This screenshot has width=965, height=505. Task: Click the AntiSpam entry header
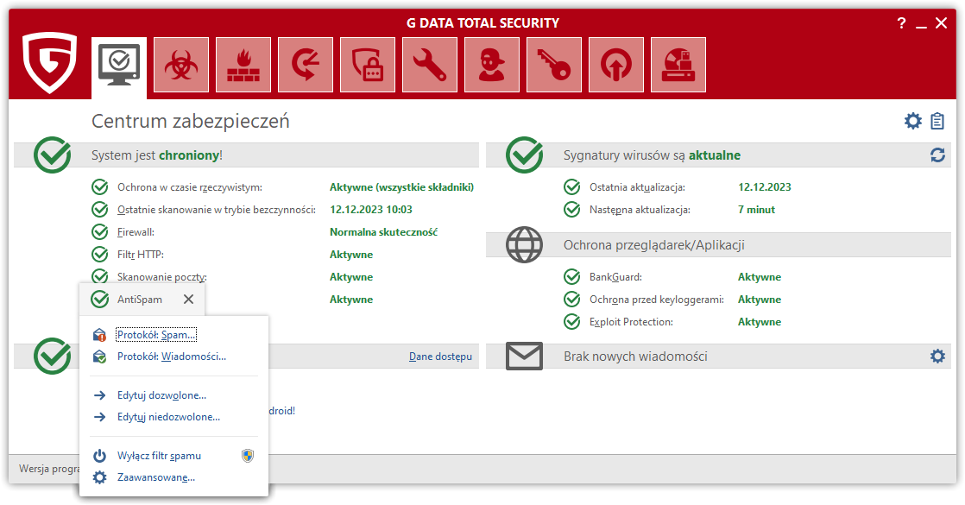tap(140, 300)
